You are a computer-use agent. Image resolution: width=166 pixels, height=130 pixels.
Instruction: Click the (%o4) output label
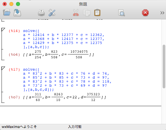14,55
